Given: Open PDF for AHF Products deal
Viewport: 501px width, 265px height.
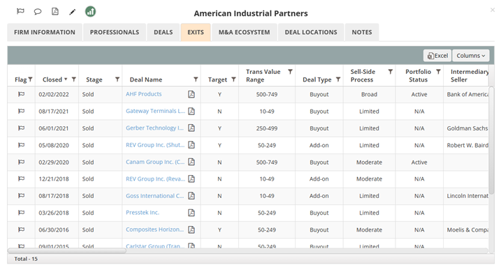Looking at the screenshot, I should [191, 94].
